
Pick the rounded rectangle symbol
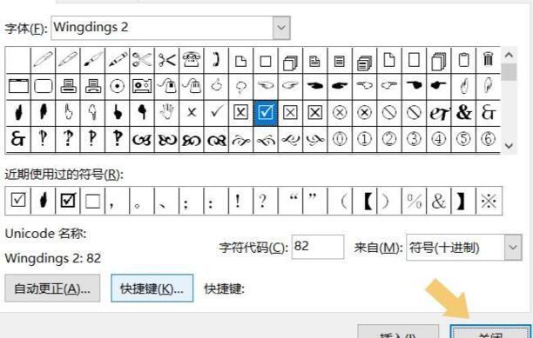pyautogui.click(x=44, y=86)
